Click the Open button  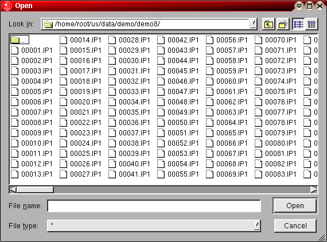[x=295, y=206]
